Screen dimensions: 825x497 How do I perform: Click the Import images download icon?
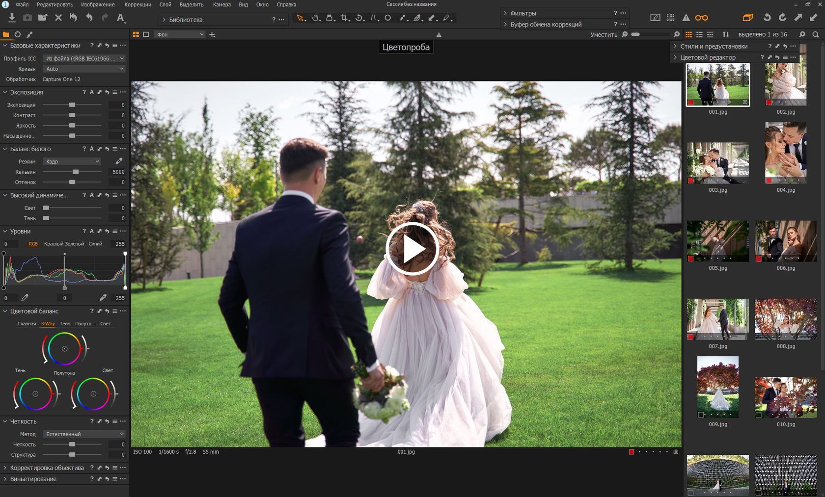[12, 18]
